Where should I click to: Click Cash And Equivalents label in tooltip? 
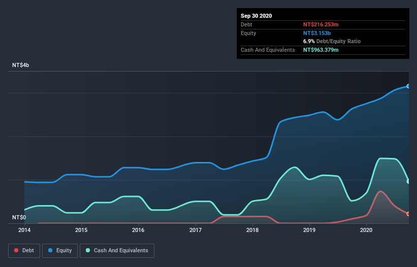tap(268, 50)
